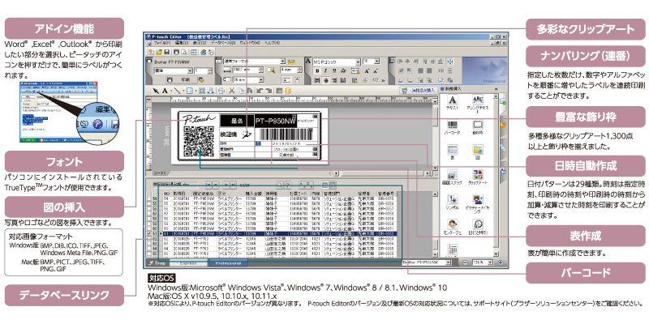
Task: Insert アレンジテキスト from side panel
Action: 477,105
